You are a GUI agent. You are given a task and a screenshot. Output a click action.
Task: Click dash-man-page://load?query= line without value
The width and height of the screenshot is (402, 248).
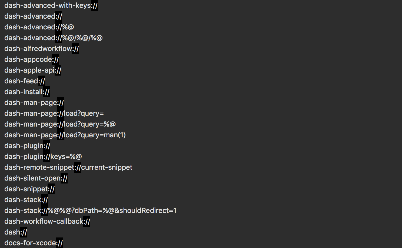coord(54,113)
